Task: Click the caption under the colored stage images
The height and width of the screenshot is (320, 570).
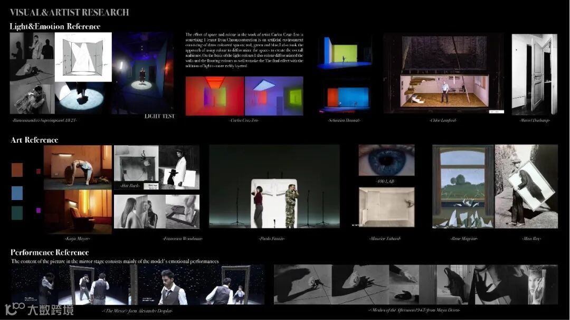Action: [344, 120]
